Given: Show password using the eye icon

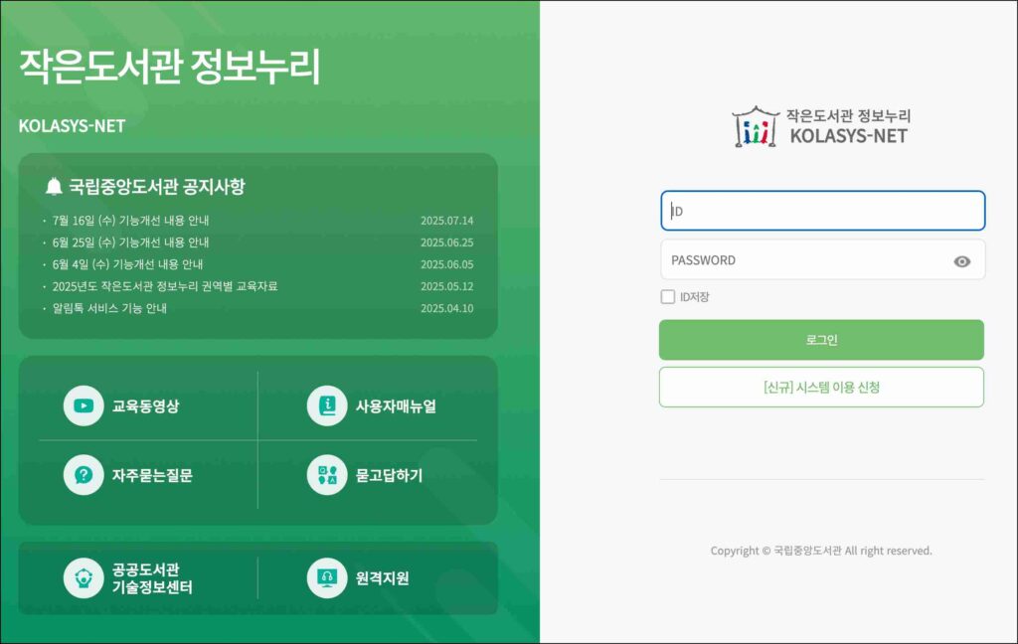Looking at the screenshot, I should (962, 261).
